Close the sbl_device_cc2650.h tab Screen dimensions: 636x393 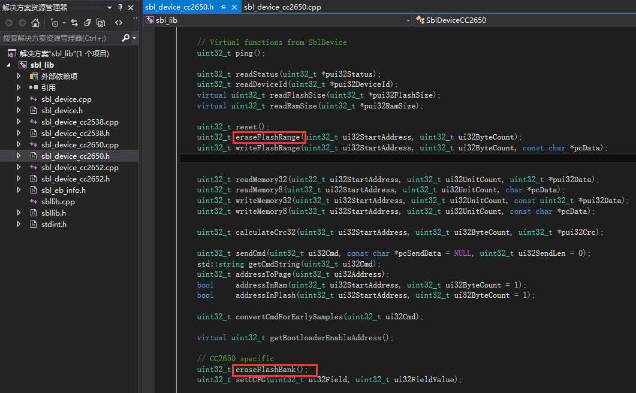coord(233,7)
